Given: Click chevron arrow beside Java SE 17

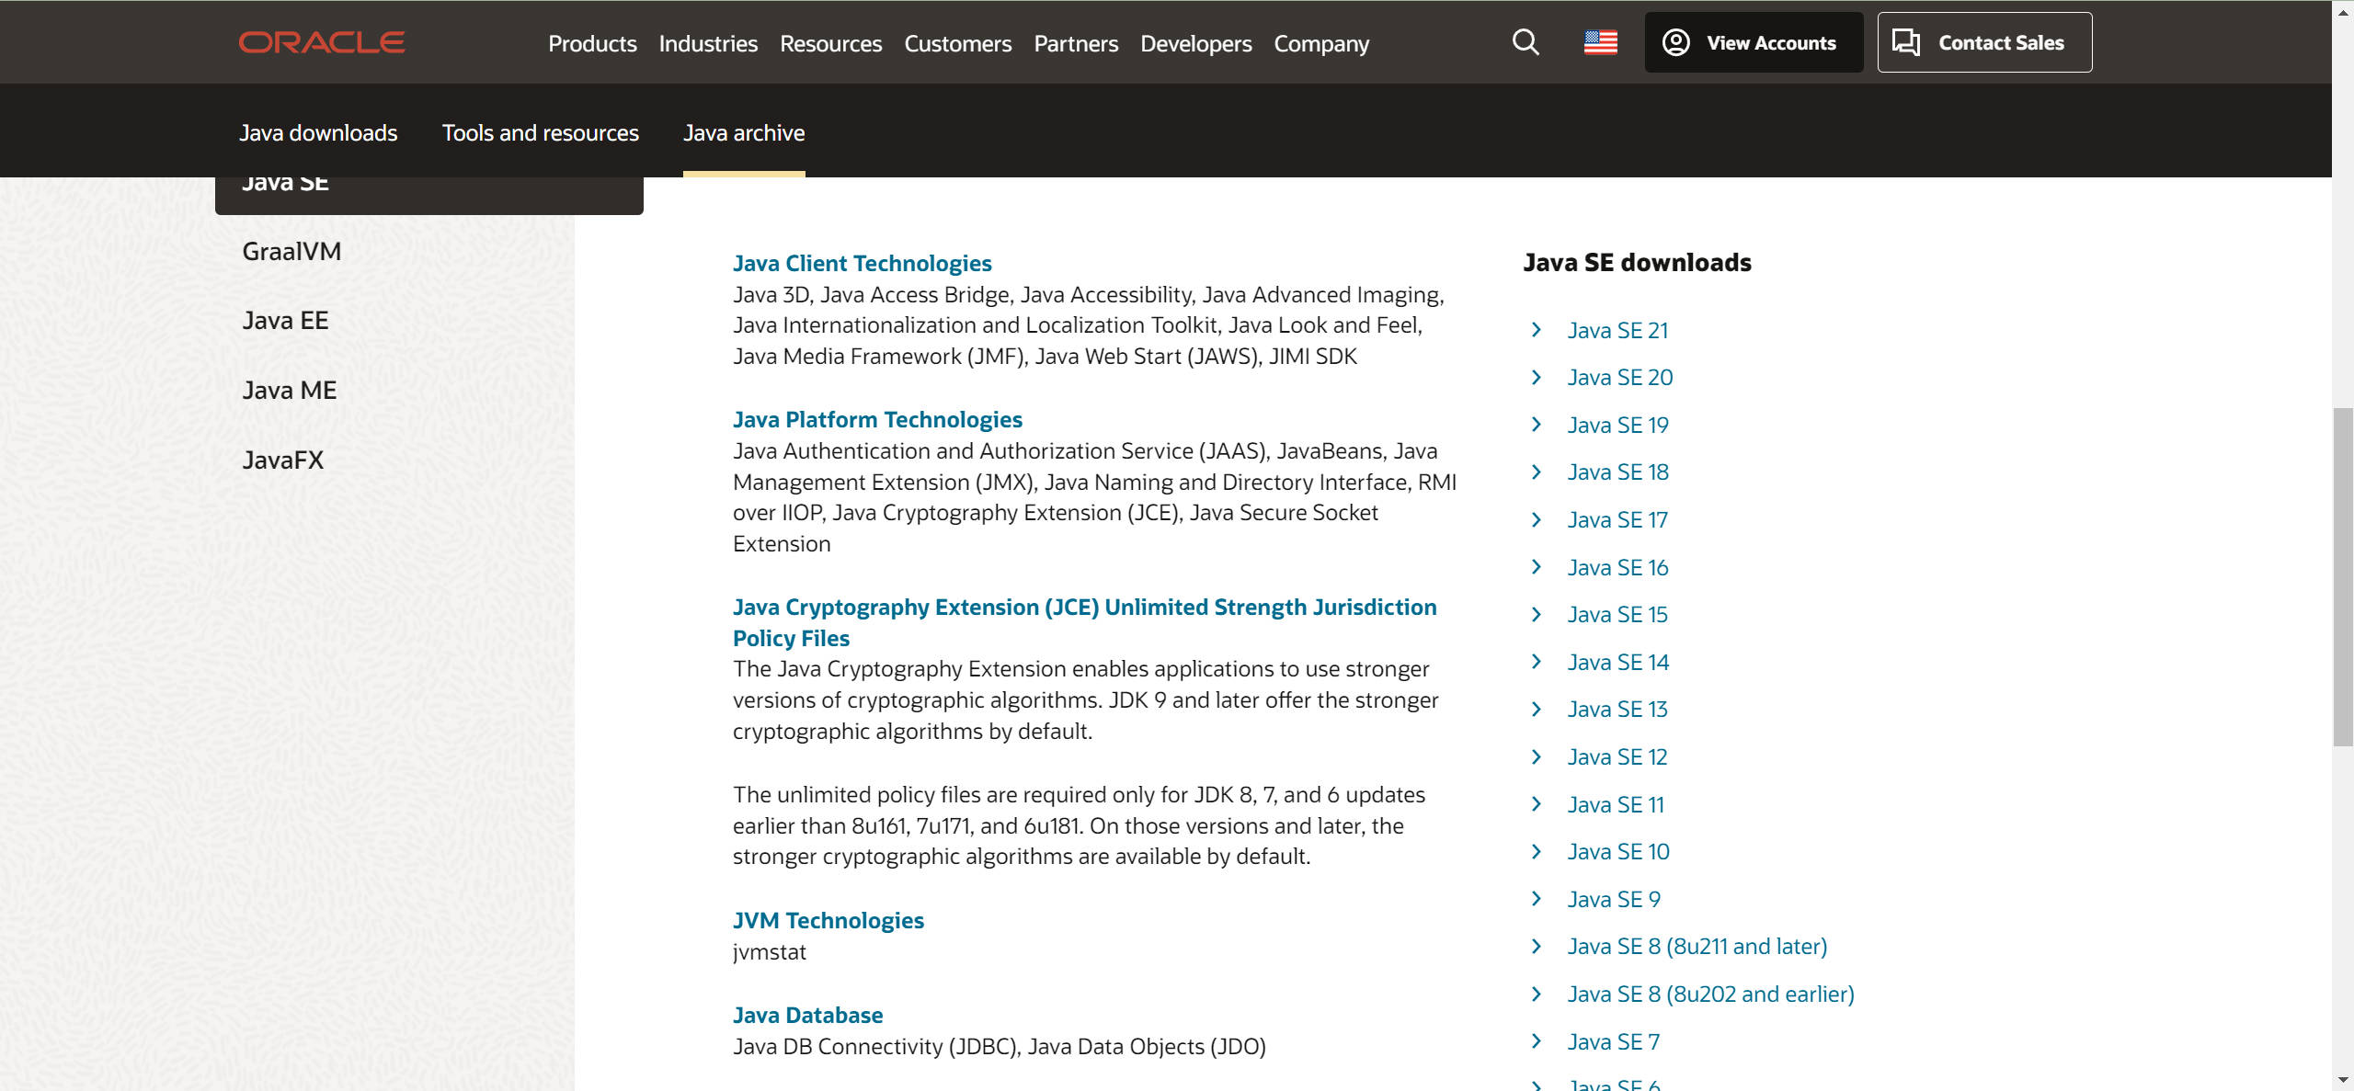Looking at the screenshot, I should point(1536,519).
